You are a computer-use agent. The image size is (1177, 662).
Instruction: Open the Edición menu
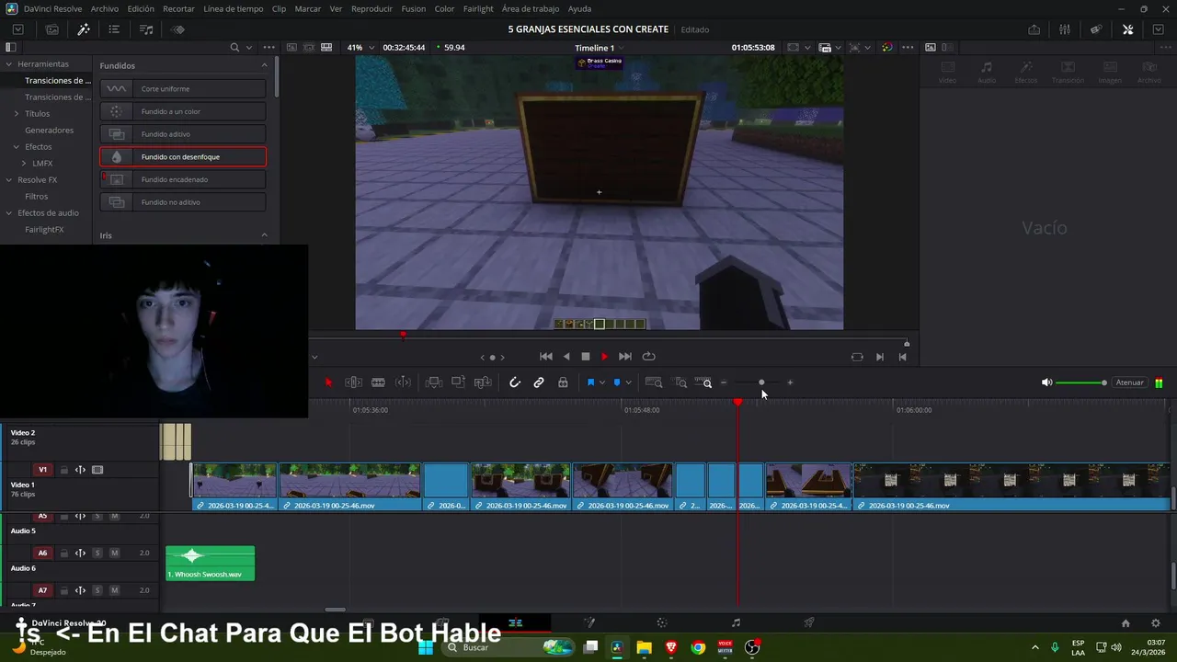(141, 8)
